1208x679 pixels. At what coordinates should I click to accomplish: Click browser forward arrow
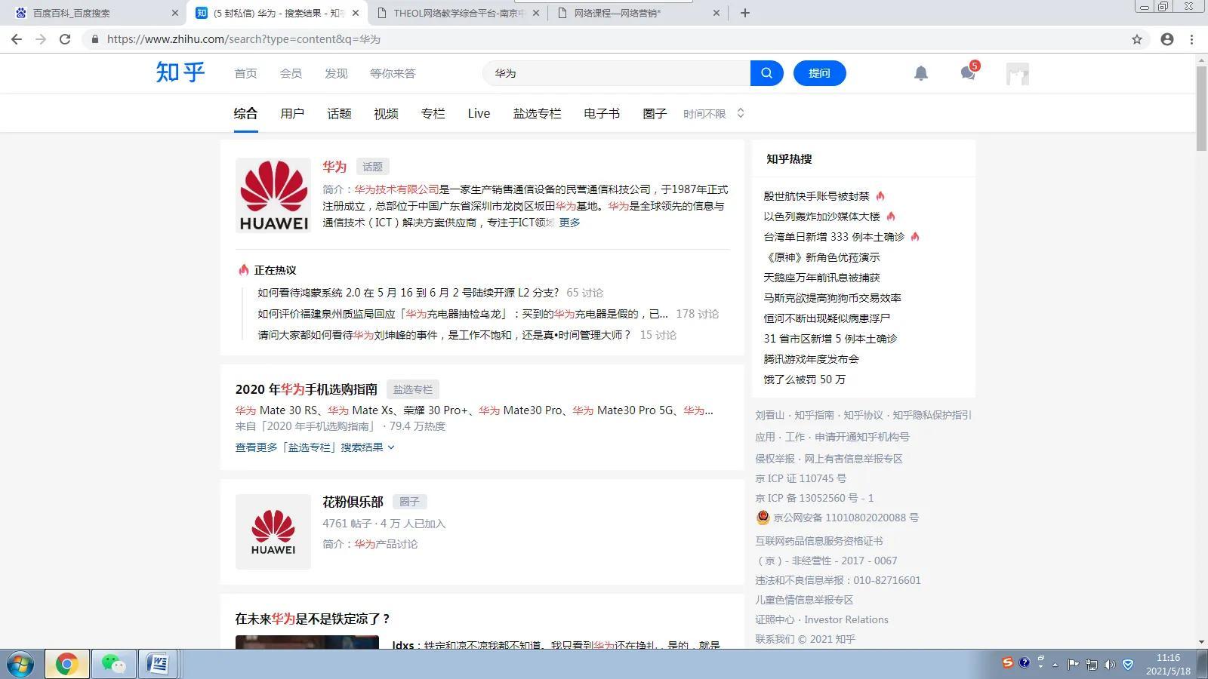pos(41,39)
